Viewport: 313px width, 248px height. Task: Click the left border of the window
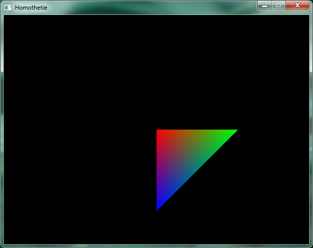click(2, 127)
